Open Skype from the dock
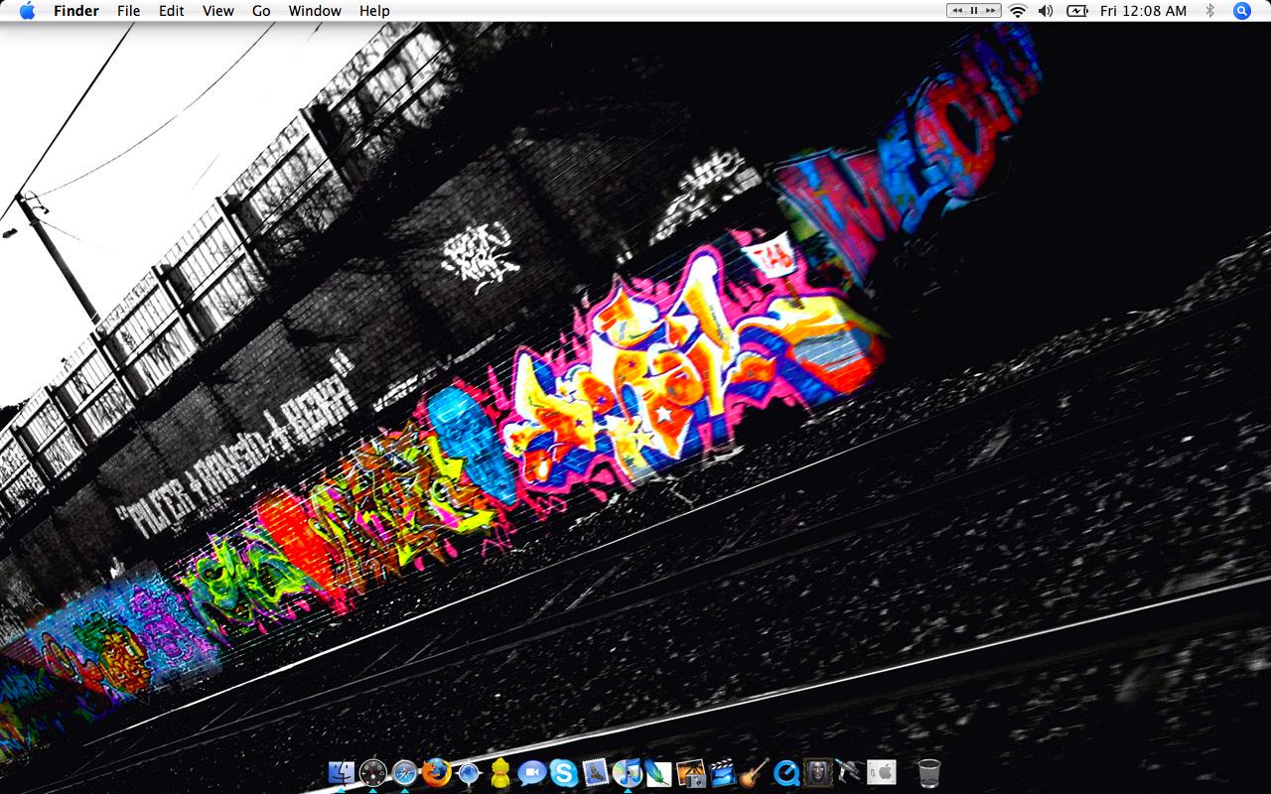 (x=564, y=772)
